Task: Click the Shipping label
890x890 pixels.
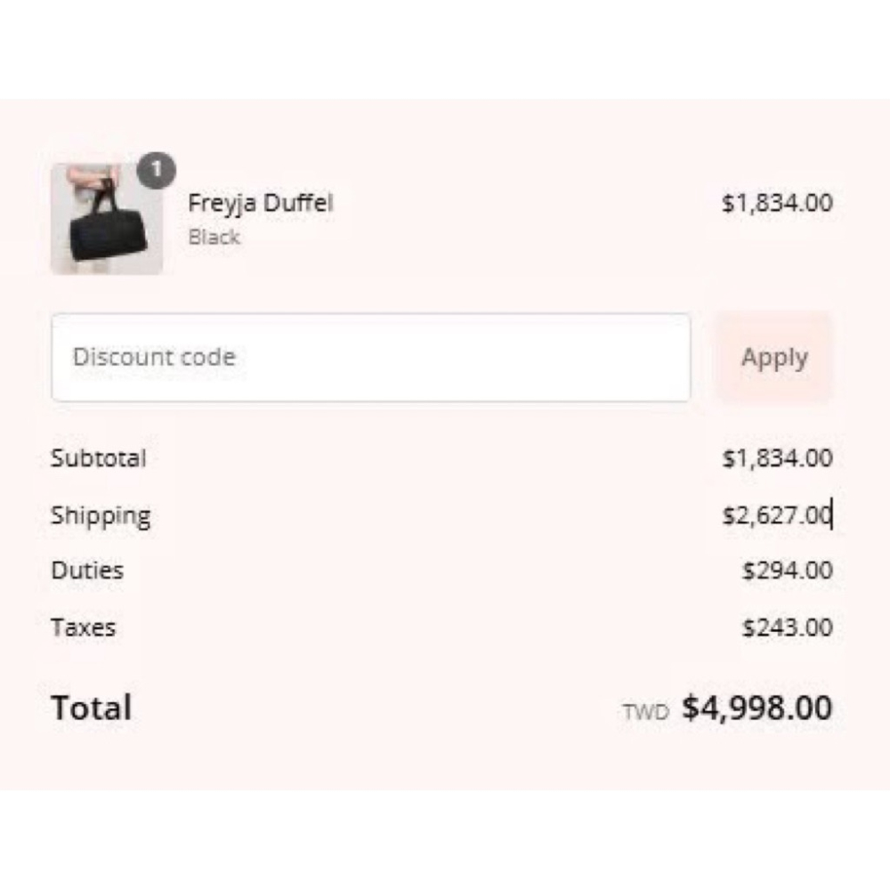Action: pos(101,516)
